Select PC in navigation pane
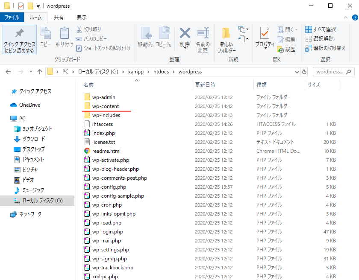The width and height of the screenshot is (359, 280). coord(18,118)
